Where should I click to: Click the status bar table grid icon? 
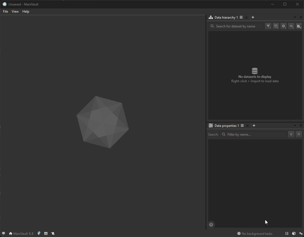pyautogui.click(x=46, y=233)
